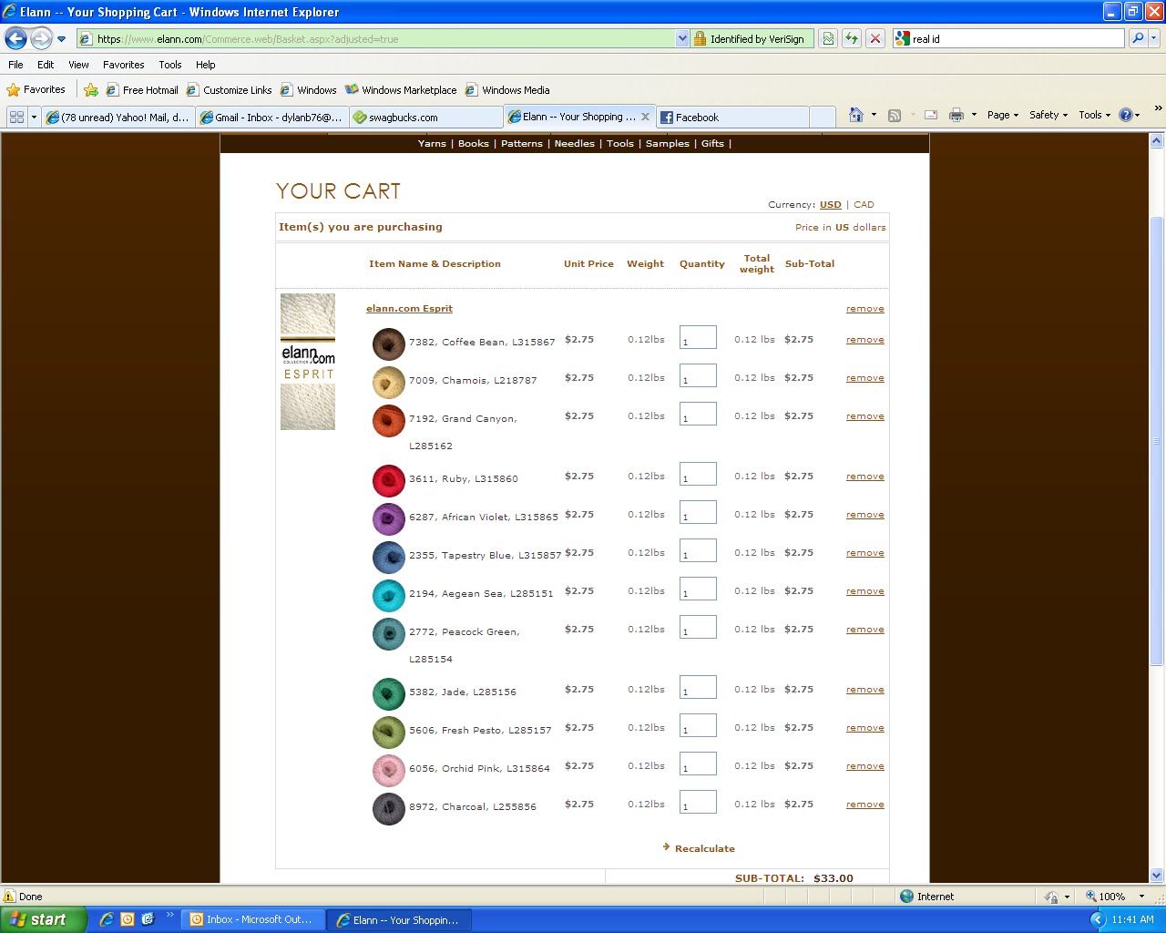The width and height of the screenshot is (1166, 933).
Task: Click the search magnifier button
Action: click(x=1137, y=38)
